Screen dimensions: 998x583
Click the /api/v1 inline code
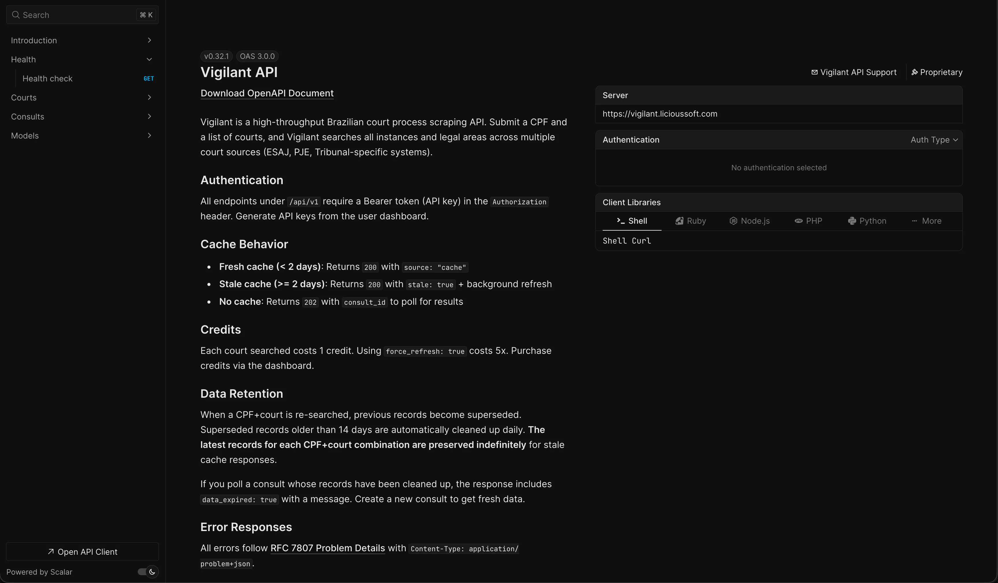coord(304,202)
